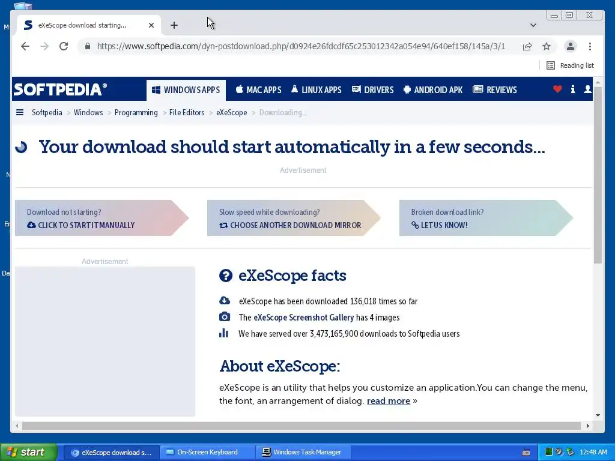Click the camera icon beside Screenshot Gallery
This screenshot has height=461, width=615.
tap(225, 317)
